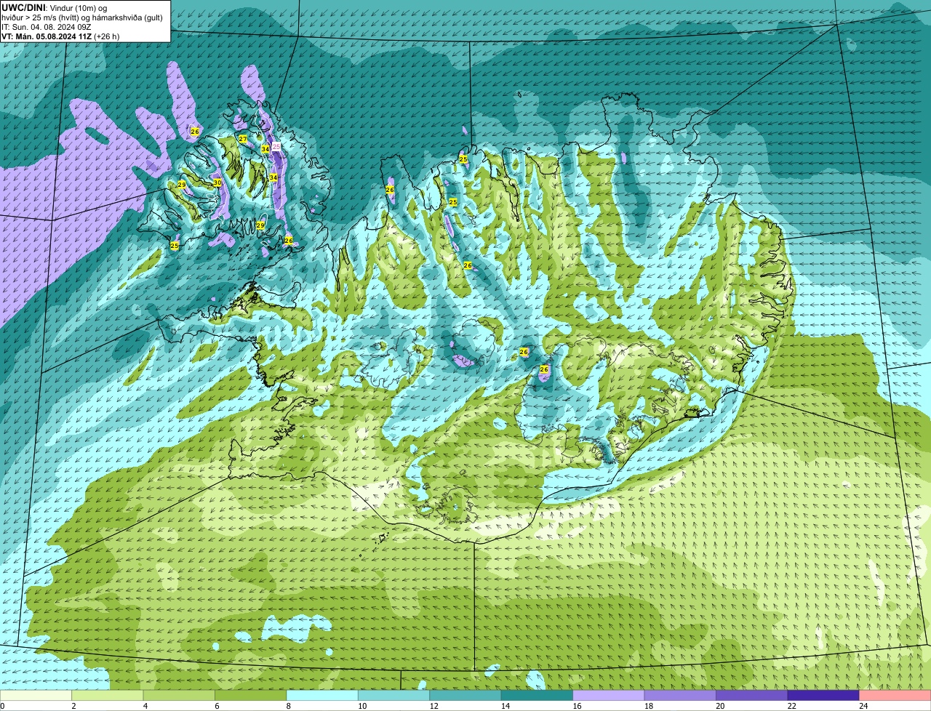Select the 2–4 m/s legend color swatch
Image resolution: width=931 pixels, height=711 pixels.
click(x=108, y=696)
